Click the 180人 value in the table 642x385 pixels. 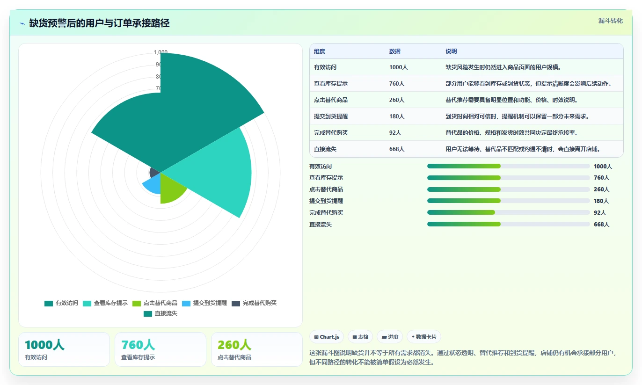[x=397, y=116]
